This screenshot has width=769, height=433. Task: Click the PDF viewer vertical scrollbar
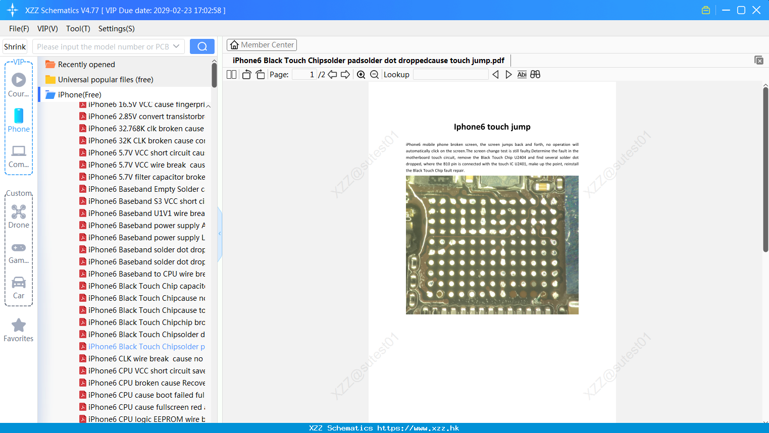[x=765, y=170]
